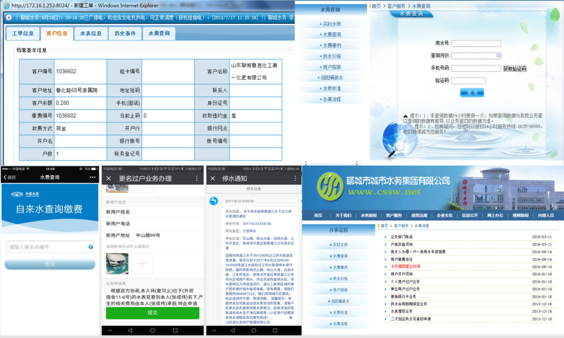Screen dimensions: 564x338
Task: Tap the blue info icon in the 接水点编号 field
Action: tap(91, 247)
